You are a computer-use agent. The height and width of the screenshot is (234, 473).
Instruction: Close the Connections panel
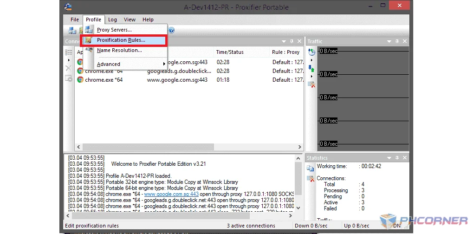(x=299, y=41)
